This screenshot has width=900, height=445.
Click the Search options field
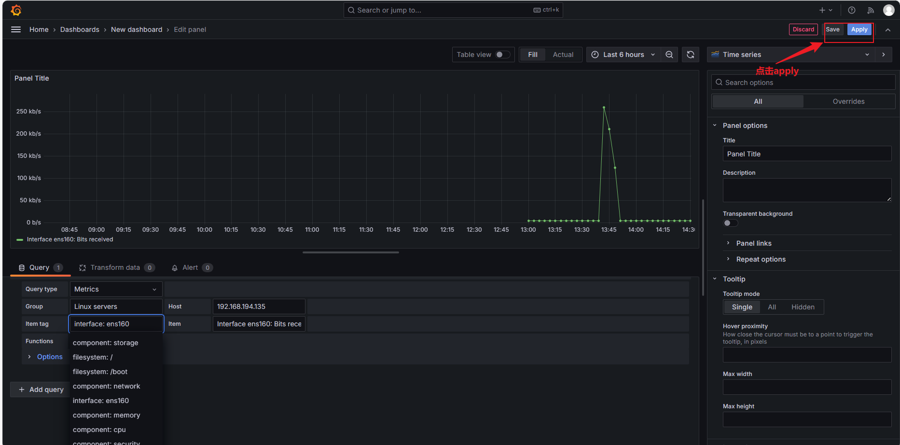point(803,83)
